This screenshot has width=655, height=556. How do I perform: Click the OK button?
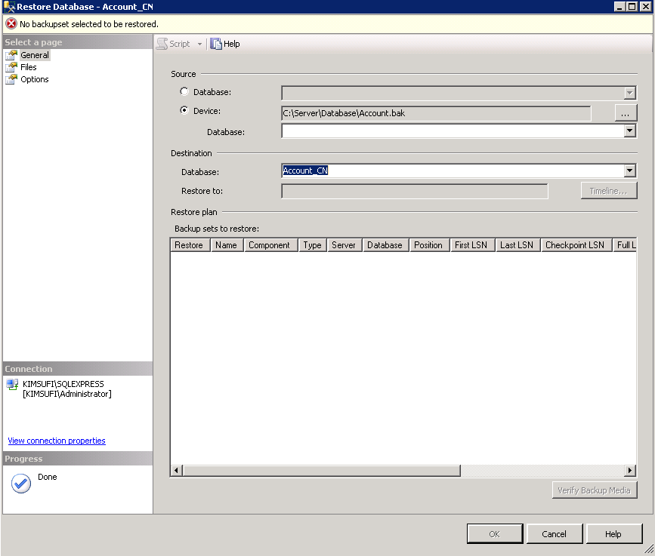click(495, 534)
